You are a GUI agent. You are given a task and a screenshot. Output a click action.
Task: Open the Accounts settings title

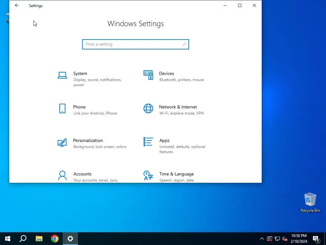(82, 174)
